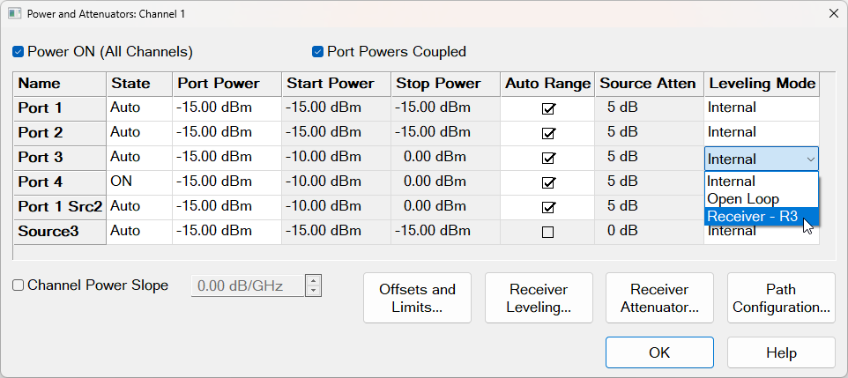Click Port 3 Stop Power field
The width and height of the screenshot is (848, 378).
(x=445, y=158)
